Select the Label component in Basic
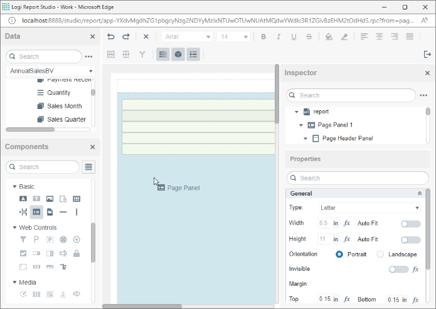 (x=23, y=199)
